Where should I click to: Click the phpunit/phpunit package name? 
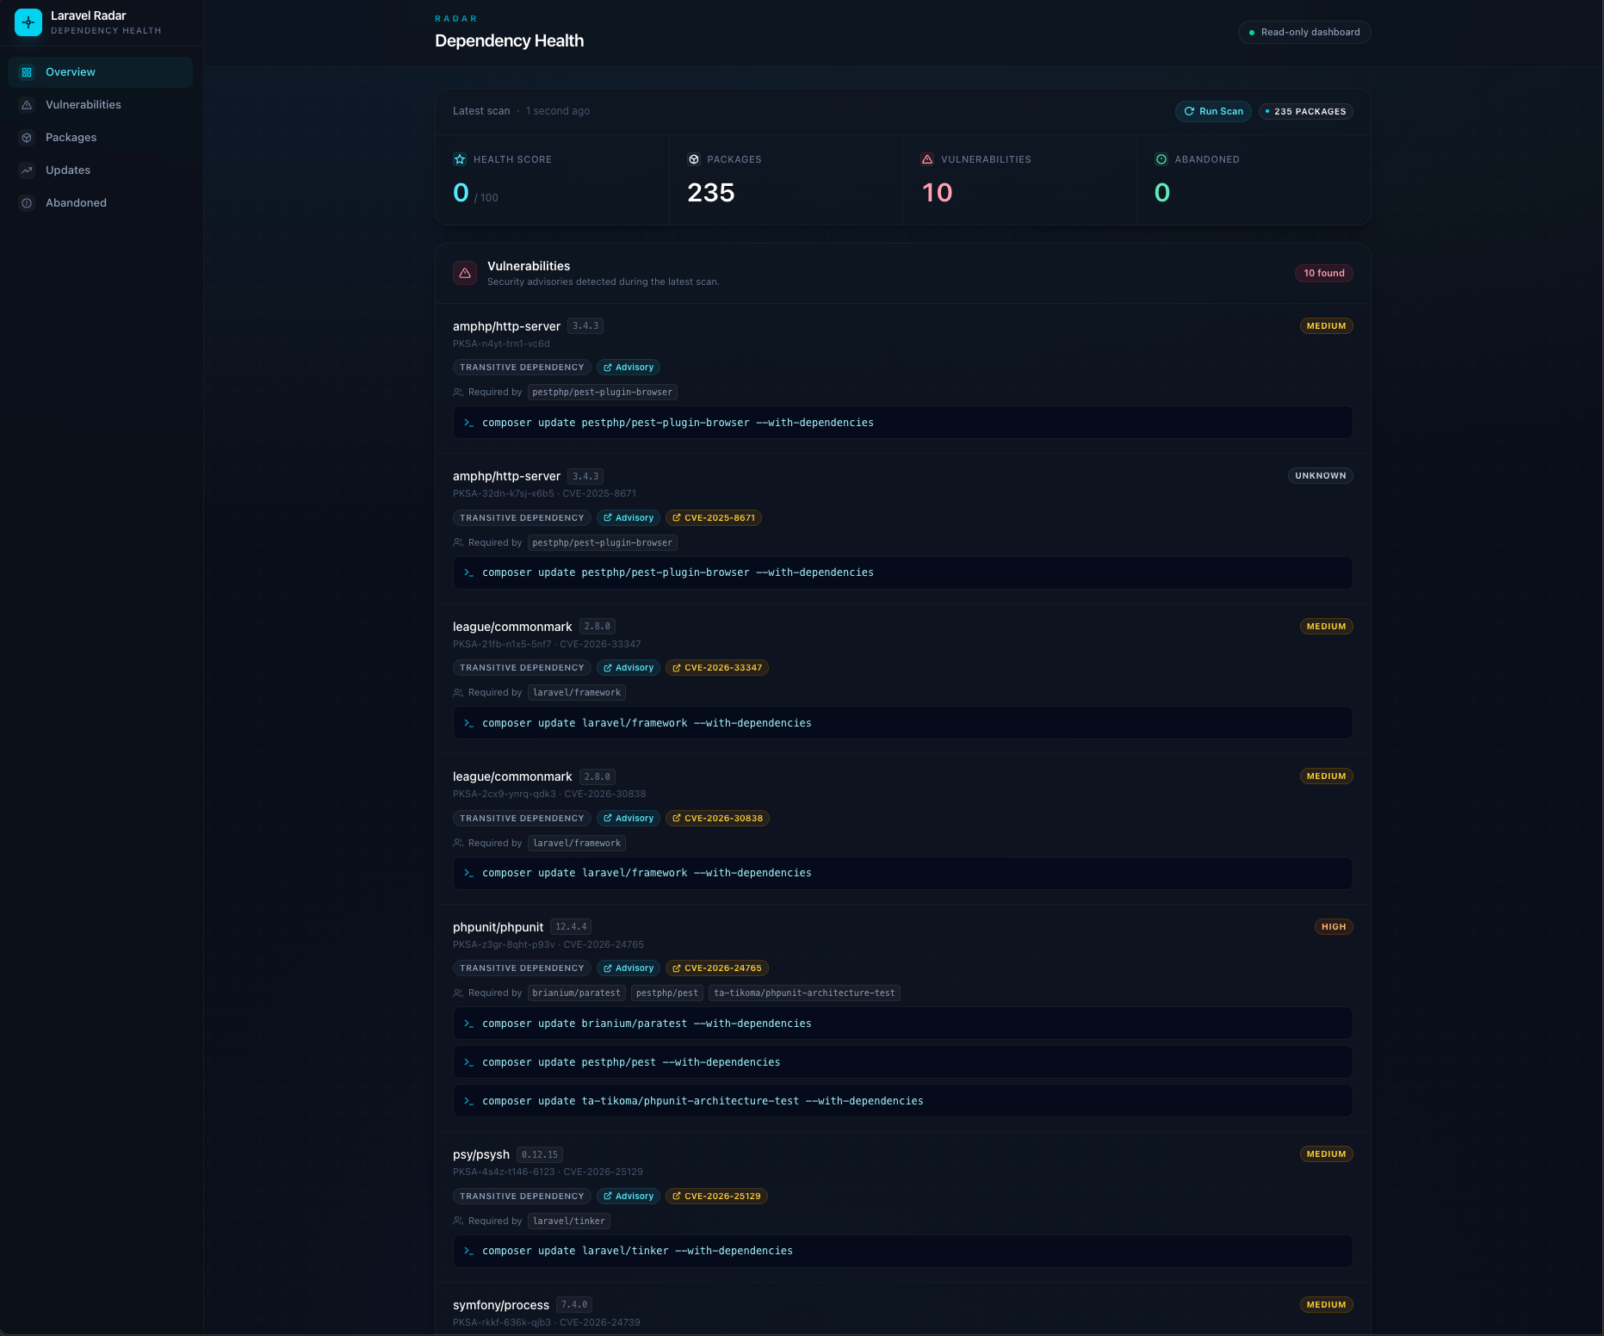[x=498, y=927]
